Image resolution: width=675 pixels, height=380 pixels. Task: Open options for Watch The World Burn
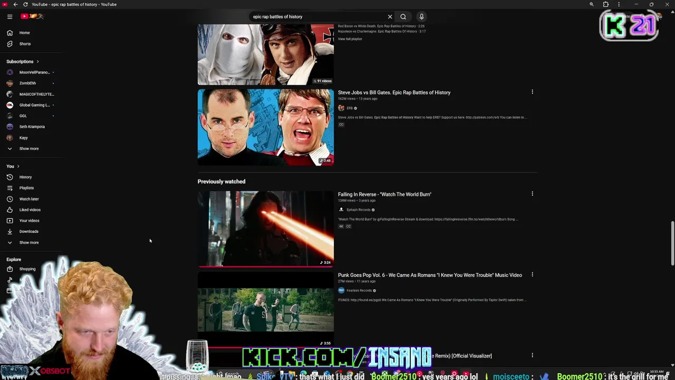pos(532,194)
